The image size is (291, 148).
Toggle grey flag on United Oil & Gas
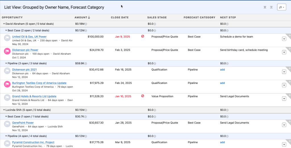(x=7, y=38)
